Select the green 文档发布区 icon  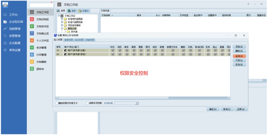32,26
